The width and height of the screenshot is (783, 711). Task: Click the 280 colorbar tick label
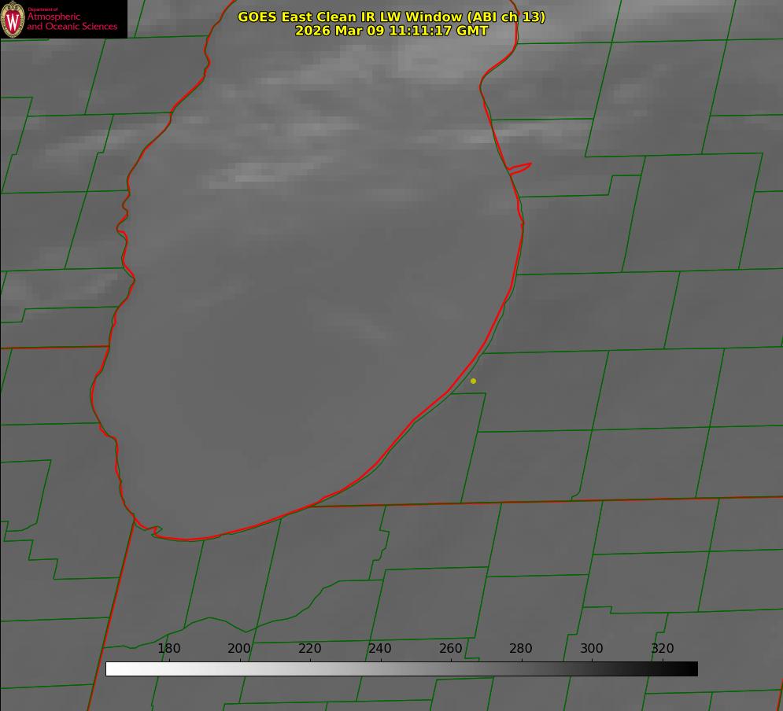[521, 649]
